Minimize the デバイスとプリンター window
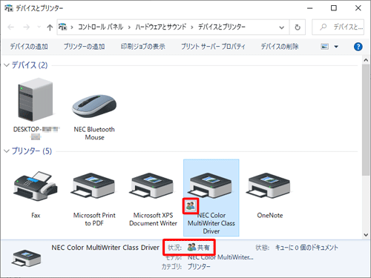 309,8
